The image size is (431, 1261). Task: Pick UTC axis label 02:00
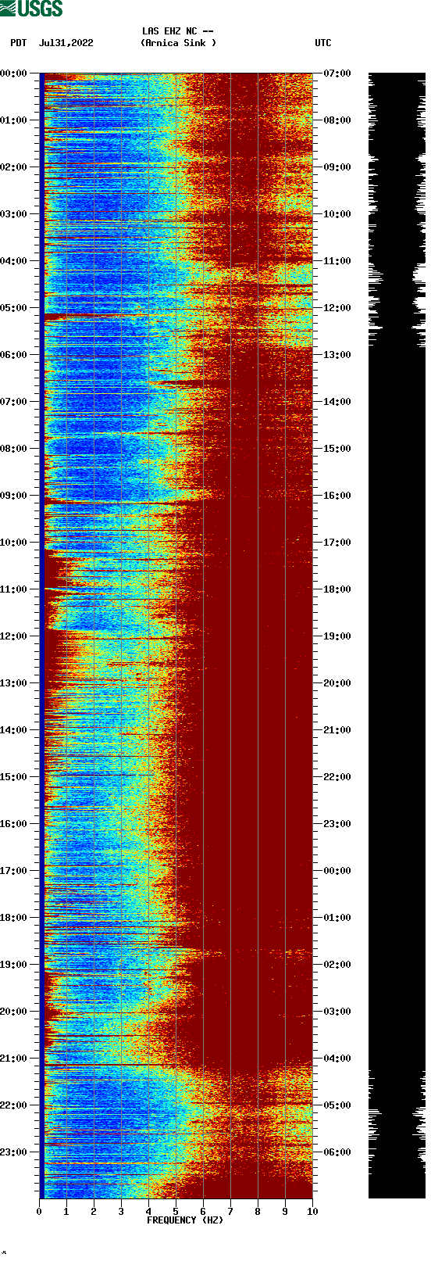pos(337,965)
